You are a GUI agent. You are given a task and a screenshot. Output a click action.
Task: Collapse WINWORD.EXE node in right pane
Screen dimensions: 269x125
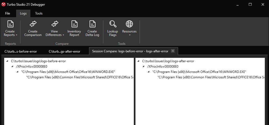149,72
